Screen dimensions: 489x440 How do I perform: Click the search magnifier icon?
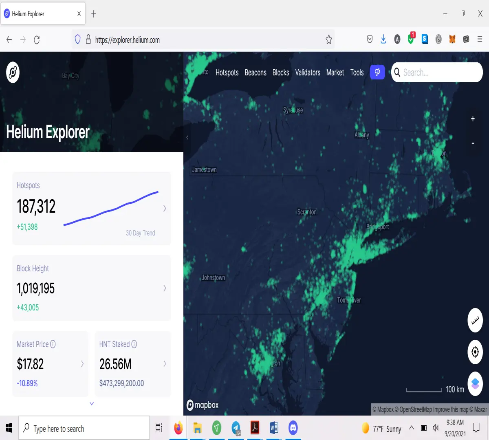[x=397, y=72]
